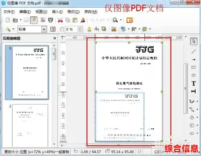Click the Transformations rotate icon

[x=123, y=29]
